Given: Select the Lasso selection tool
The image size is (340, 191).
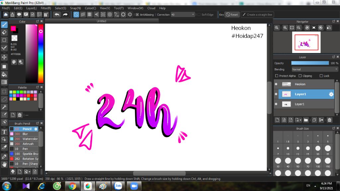Looking at the screenshot, I should 4,99.
